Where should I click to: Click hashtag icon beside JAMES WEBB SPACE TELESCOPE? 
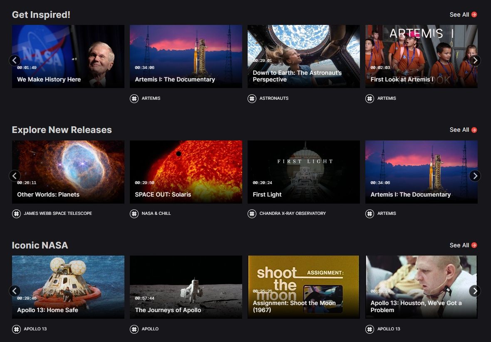[x=16, y=214]
